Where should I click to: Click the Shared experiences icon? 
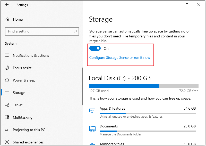pos(7,142)
